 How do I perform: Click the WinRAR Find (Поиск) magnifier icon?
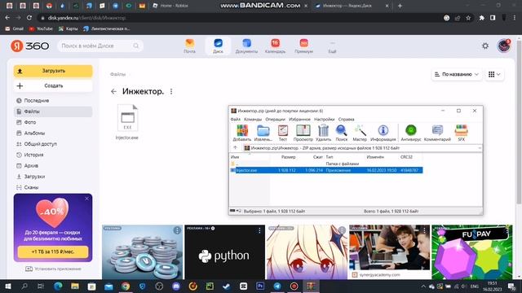click(x=341, y=133)
